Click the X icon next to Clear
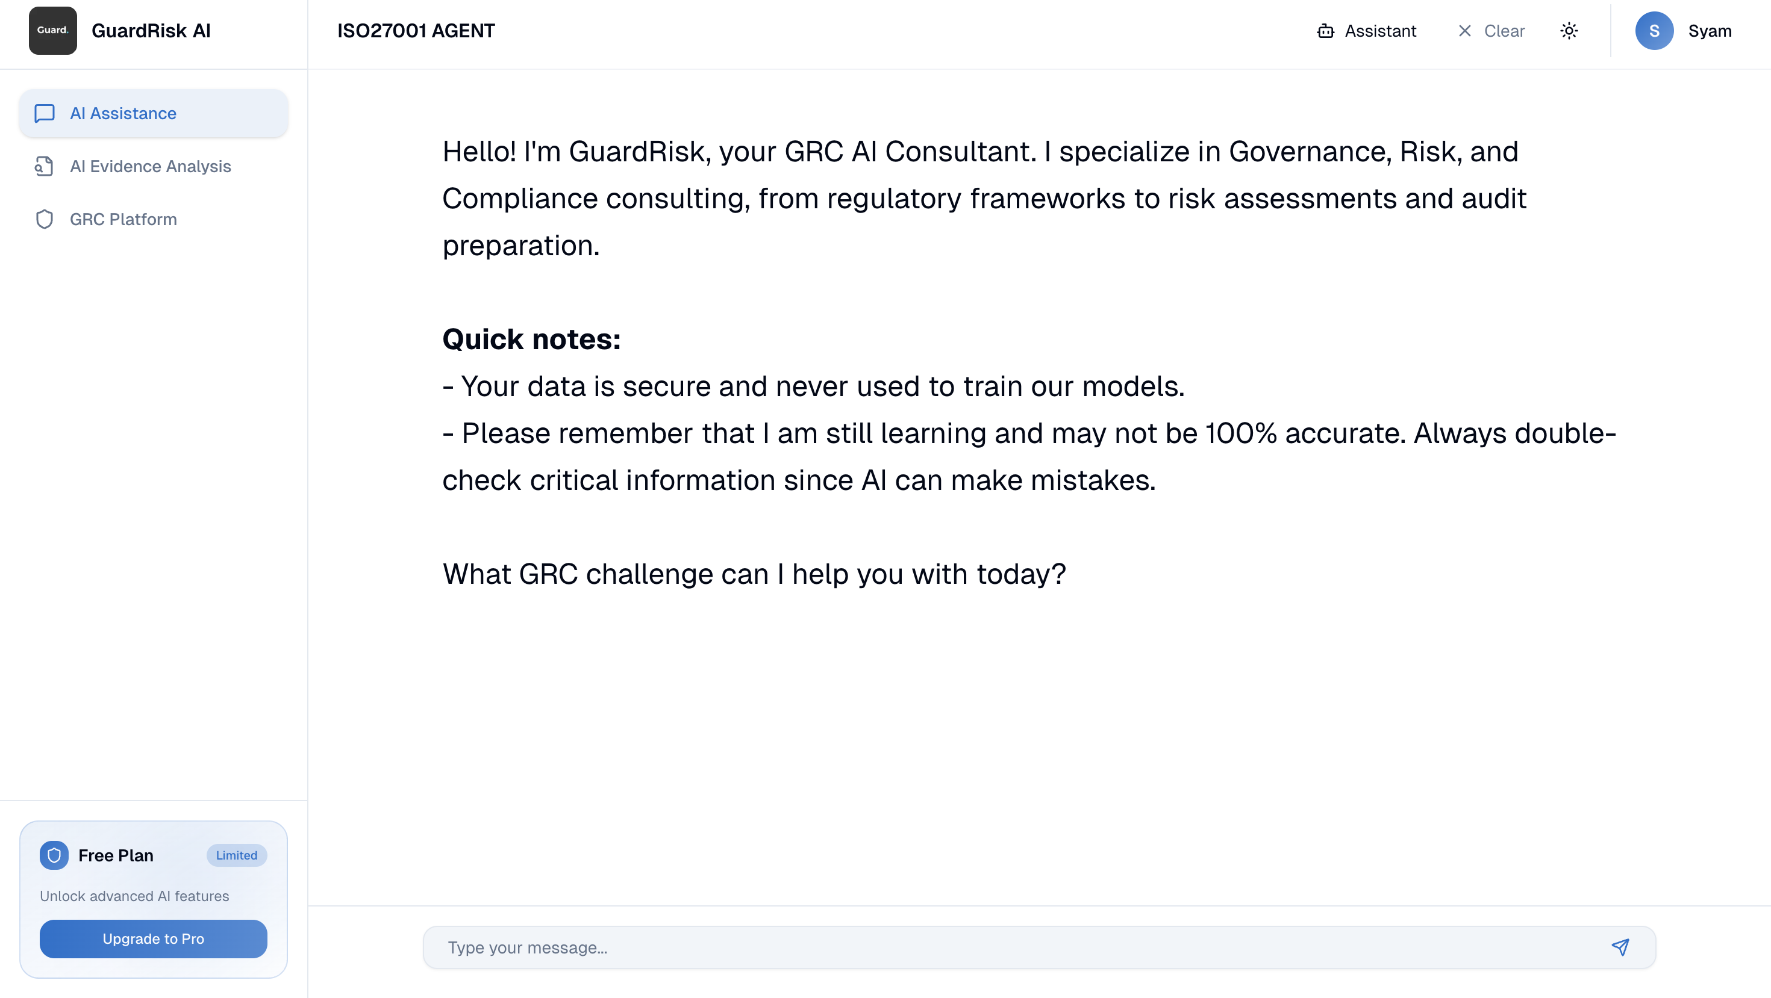The height and width of the screenshot is (998, 1771). coord(1464,31)
